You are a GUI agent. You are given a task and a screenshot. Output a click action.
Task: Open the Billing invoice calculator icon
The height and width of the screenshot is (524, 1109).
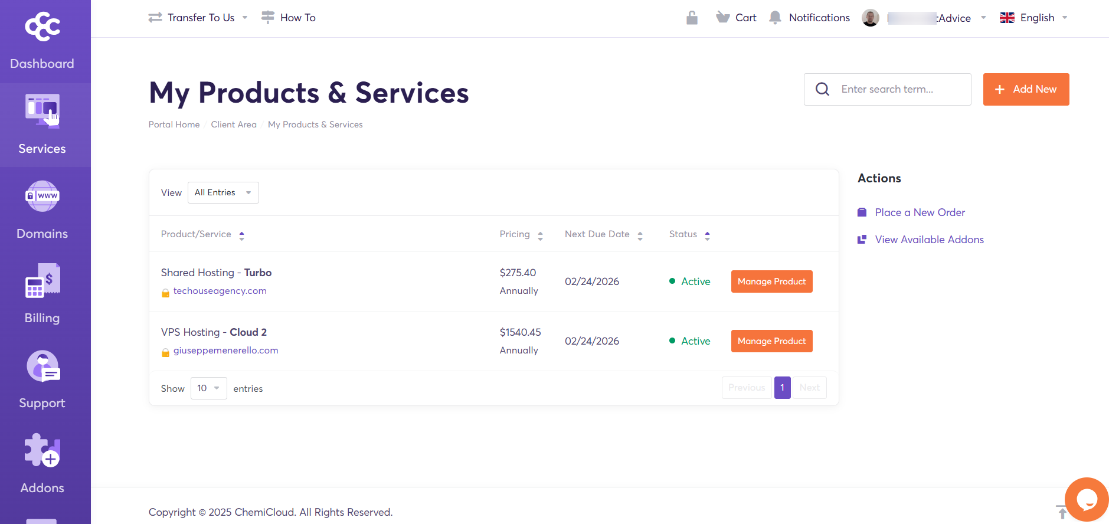pos(42,281)
